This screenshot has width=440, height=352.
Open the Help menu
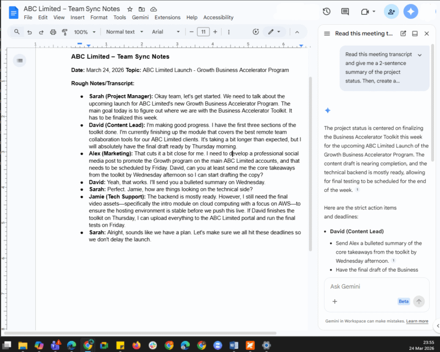tap(192, 18)
